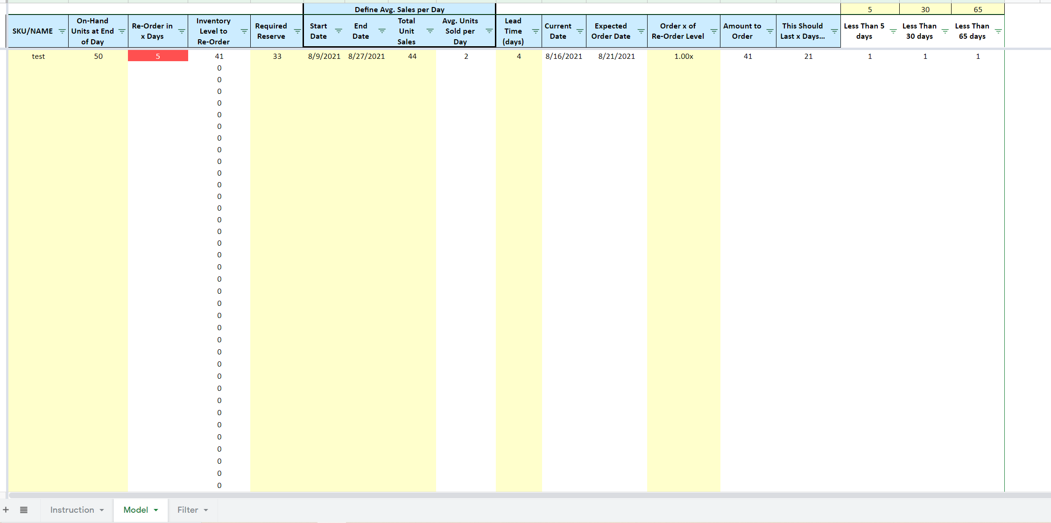1051x523 pixels.
Task: Open the all sheets list icon
Action: pos(23,510)
